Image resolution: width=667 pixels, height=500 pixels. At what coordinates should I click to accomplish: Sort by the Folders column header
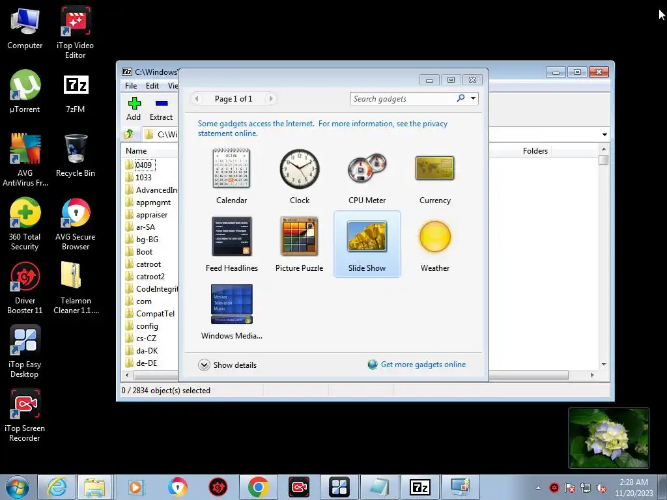click(535, 151)
